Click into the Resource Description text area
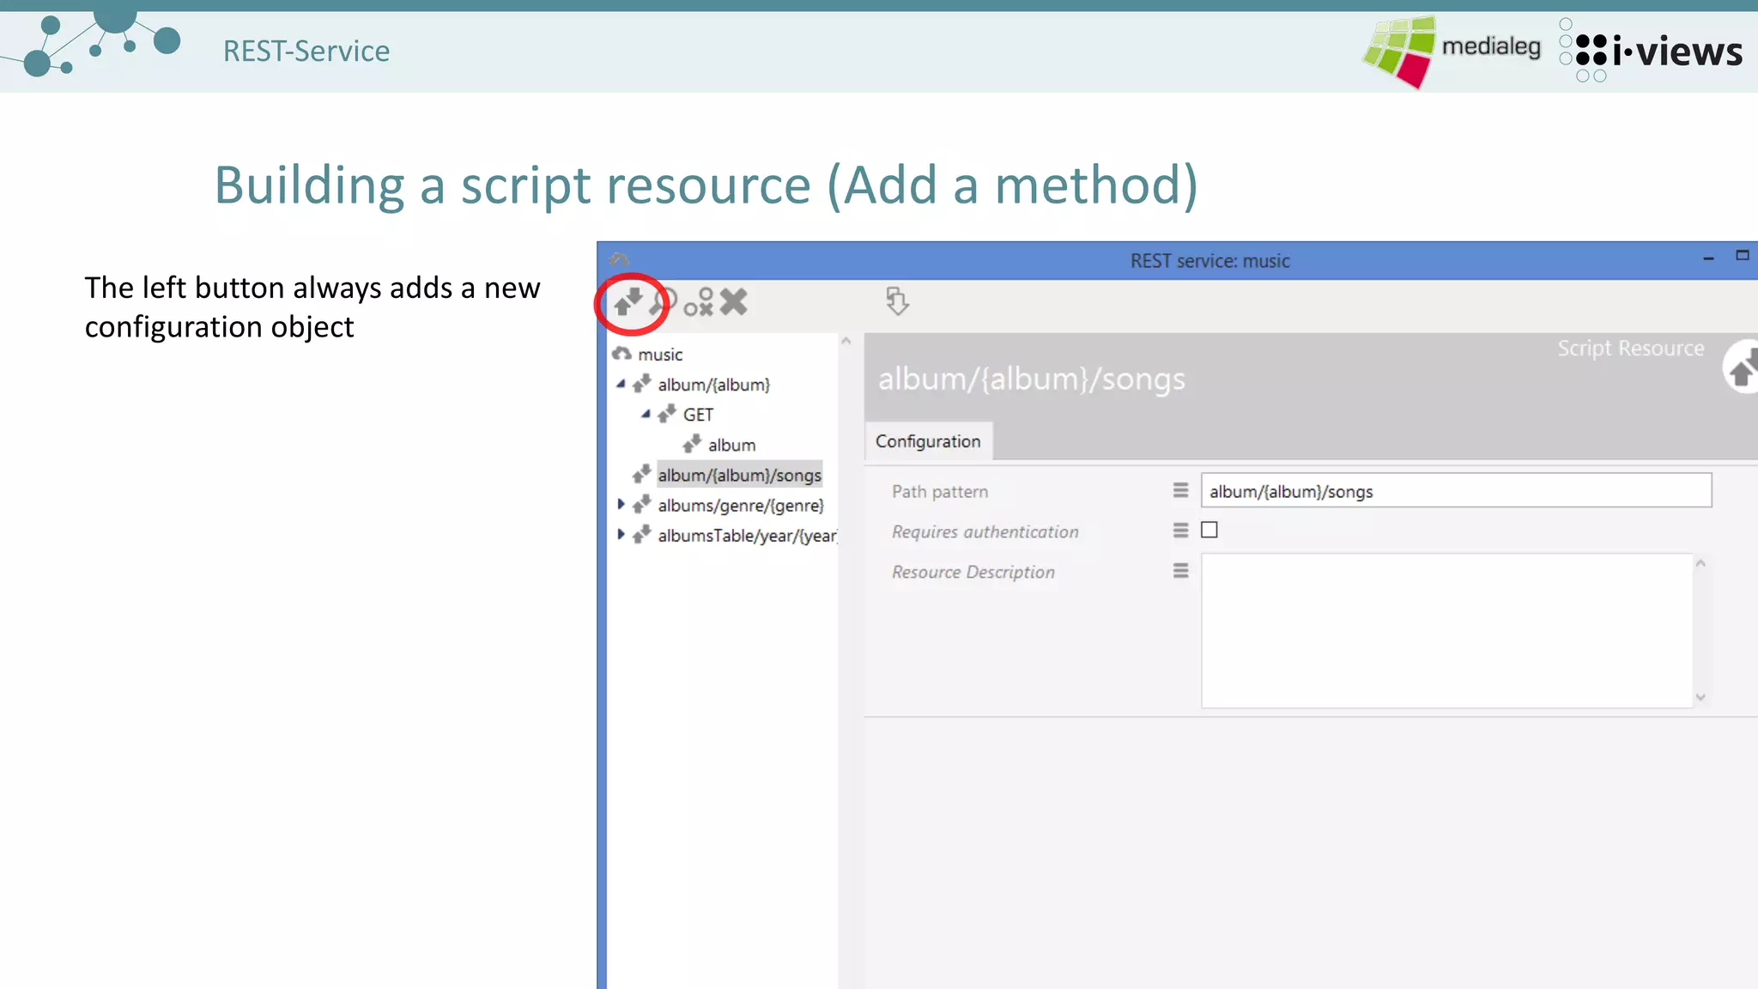 pos(1446,630)
